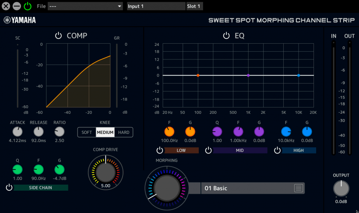359x213 pixels.
Task: Toggle the MID band power button
Action: (x=208, y=150)
